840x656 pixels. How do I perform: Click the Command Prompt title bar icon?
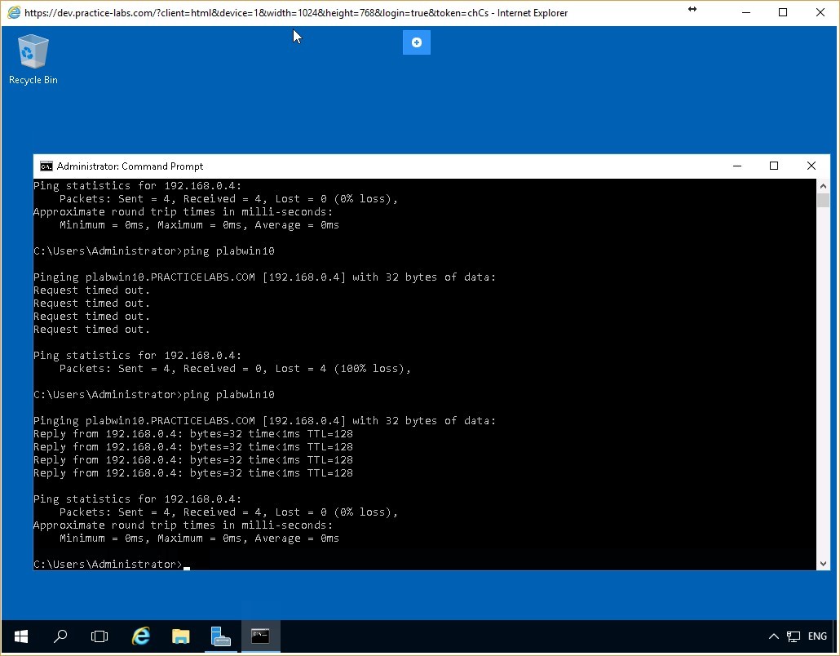pos(46,166)
